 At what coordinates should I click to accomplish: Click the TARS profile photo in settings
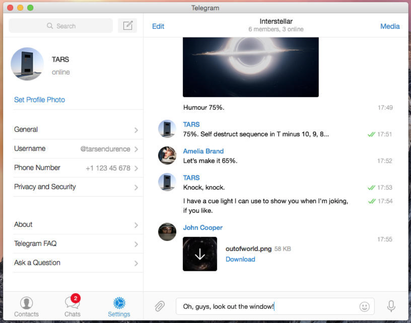[x=27, y=64]
